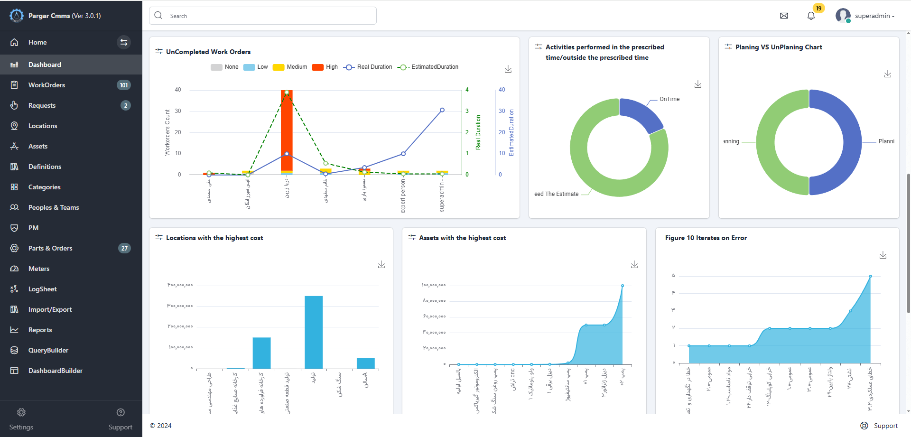
Task: Click the mail envelope icon in header
Action: (x=784, y=16)
